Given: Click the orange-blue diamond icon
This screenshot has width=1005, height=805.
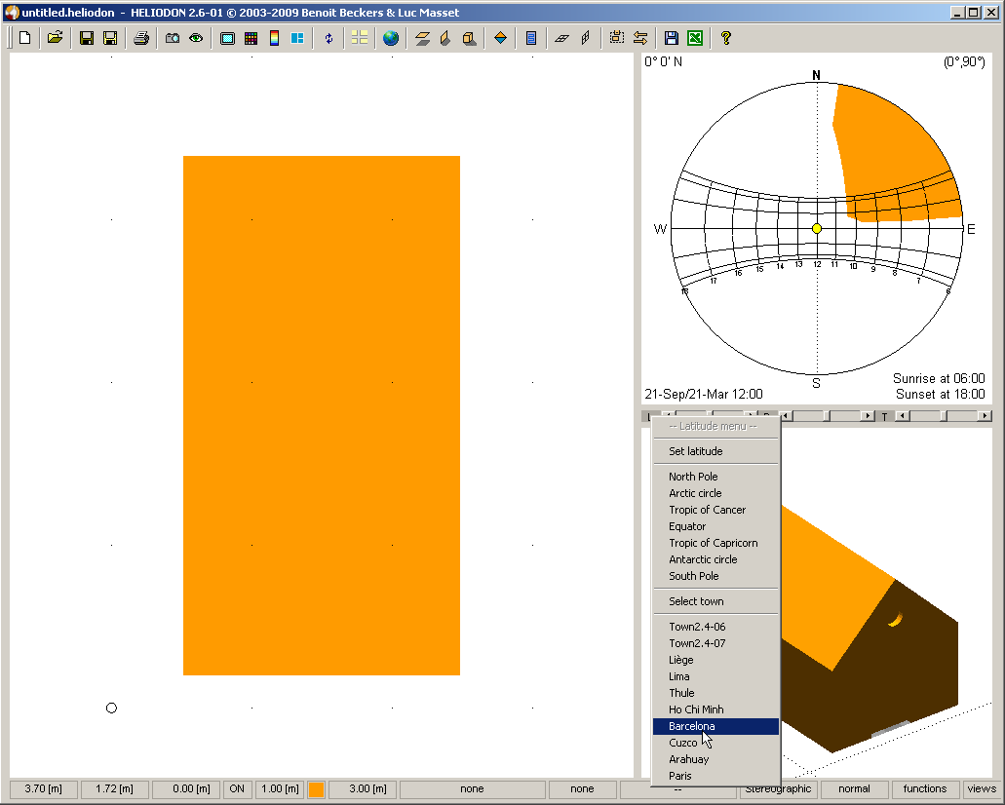Looking at the screenshot, I should click(501, 38).
